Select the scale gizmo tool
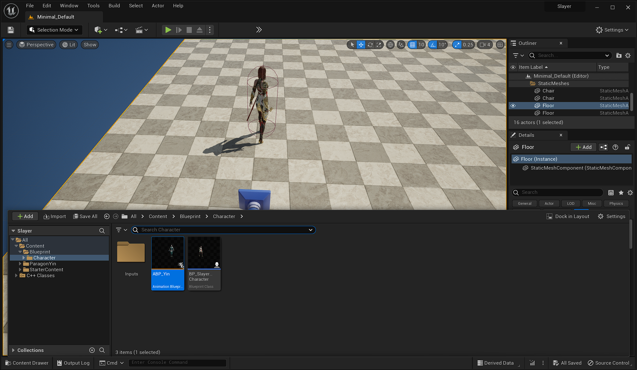The height and width of the screenshot is (370, 637). 379,45
